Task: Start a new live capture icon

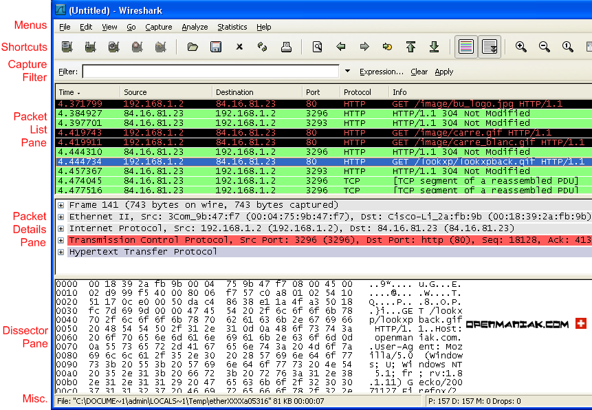Action: point(113,47)
